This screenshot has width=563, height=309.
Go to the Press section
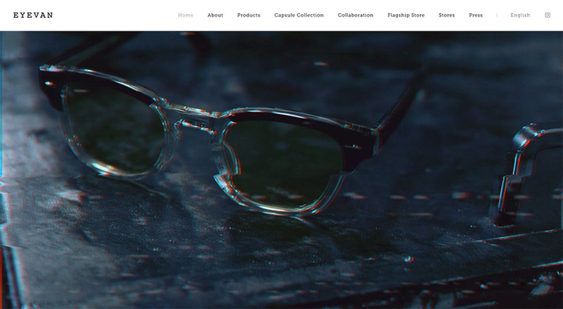coord(475,15)
